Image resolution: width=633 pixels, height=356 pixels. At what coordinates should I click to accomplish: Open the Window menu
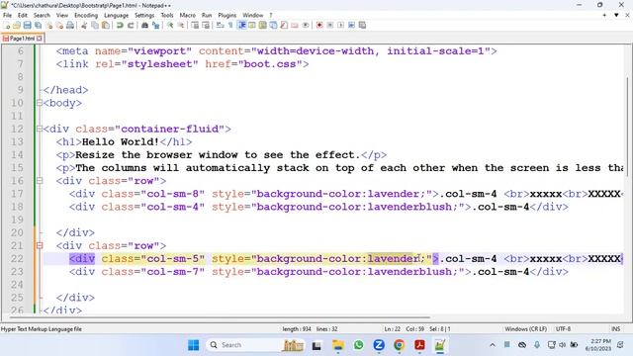[x=253, y=15]
